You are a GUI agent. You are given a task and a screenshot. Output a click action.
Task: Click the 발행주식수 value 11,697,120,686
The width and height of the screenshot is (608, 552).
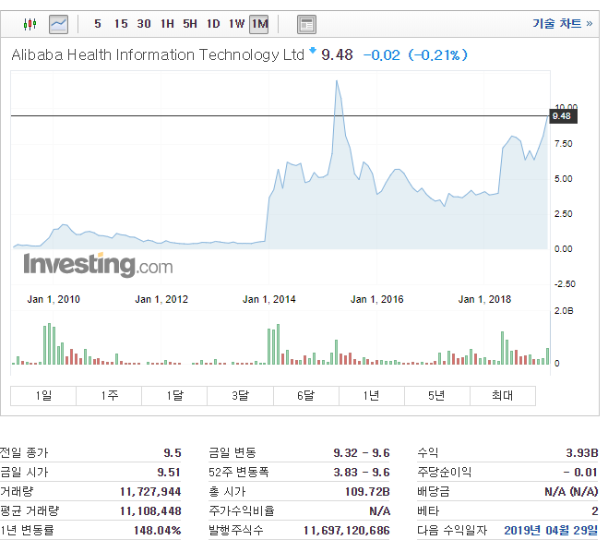pos(347,530)
